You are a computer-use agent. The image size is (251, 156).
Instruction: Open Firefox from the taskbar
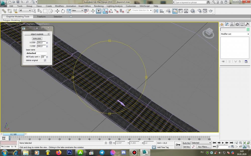[x=58, y=152]
